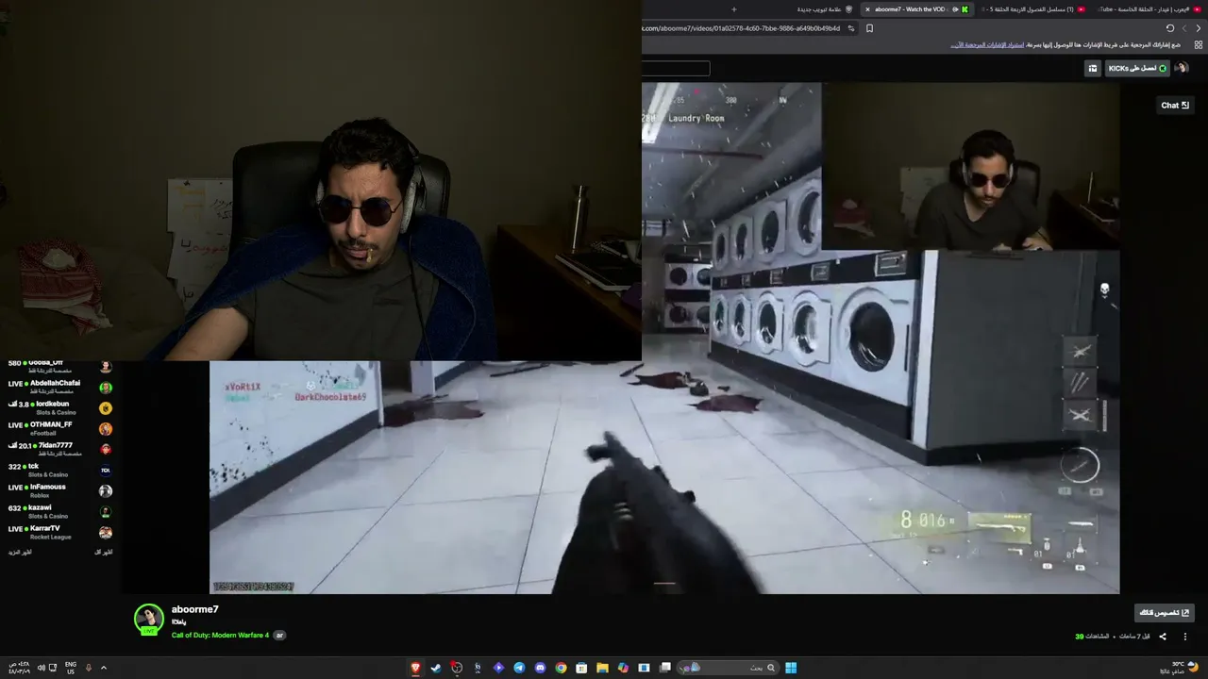Open OTHMAN_FF live channel
This screenshot has width=1208, height=679.
pos(60,429)
